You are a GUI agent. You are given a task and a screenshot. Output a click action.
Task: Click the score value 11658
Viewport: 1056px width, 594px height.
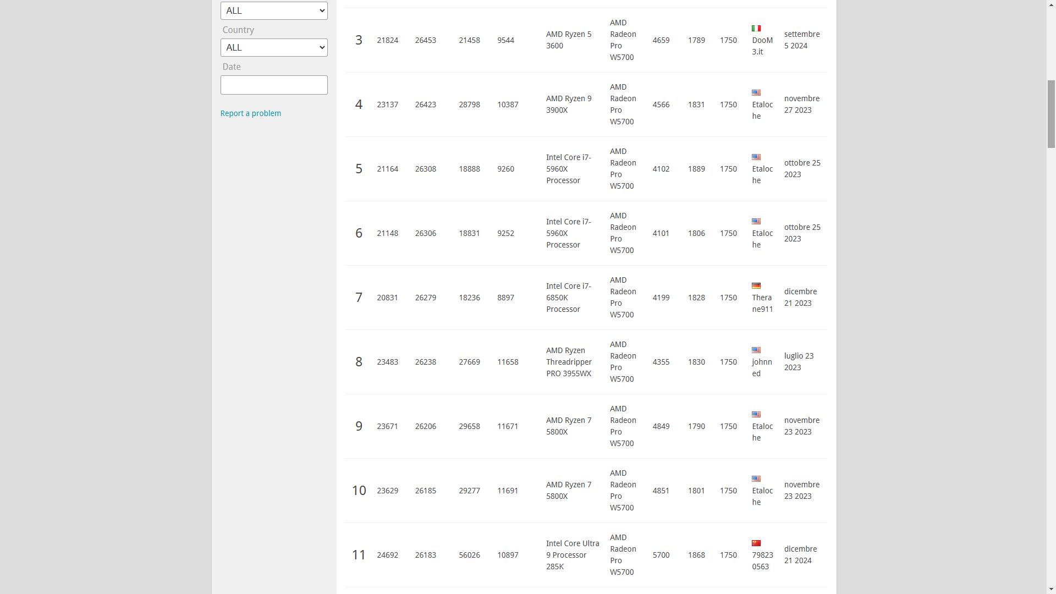click(x=508, y=362)
